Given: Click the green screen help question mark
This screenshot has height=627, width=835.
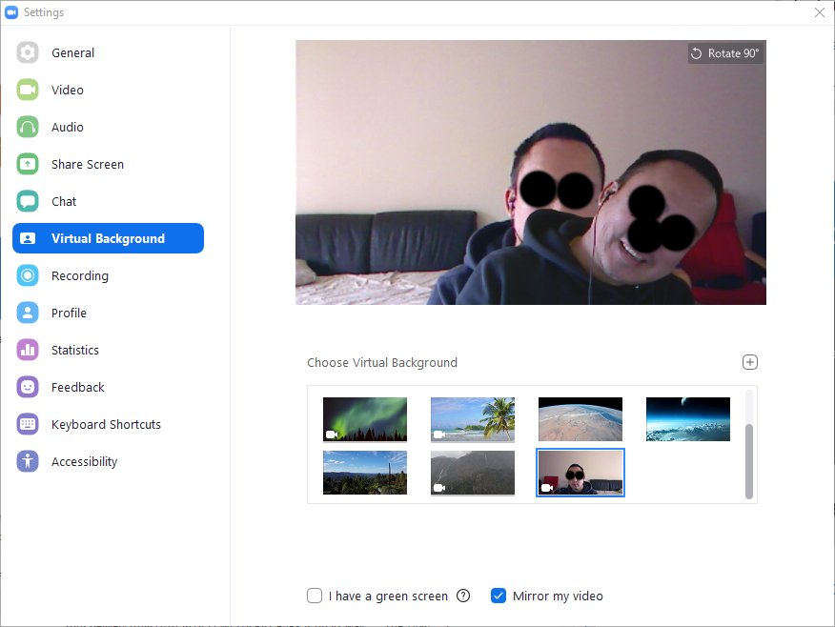Looking at the screenshot, I should pos(463,597).
